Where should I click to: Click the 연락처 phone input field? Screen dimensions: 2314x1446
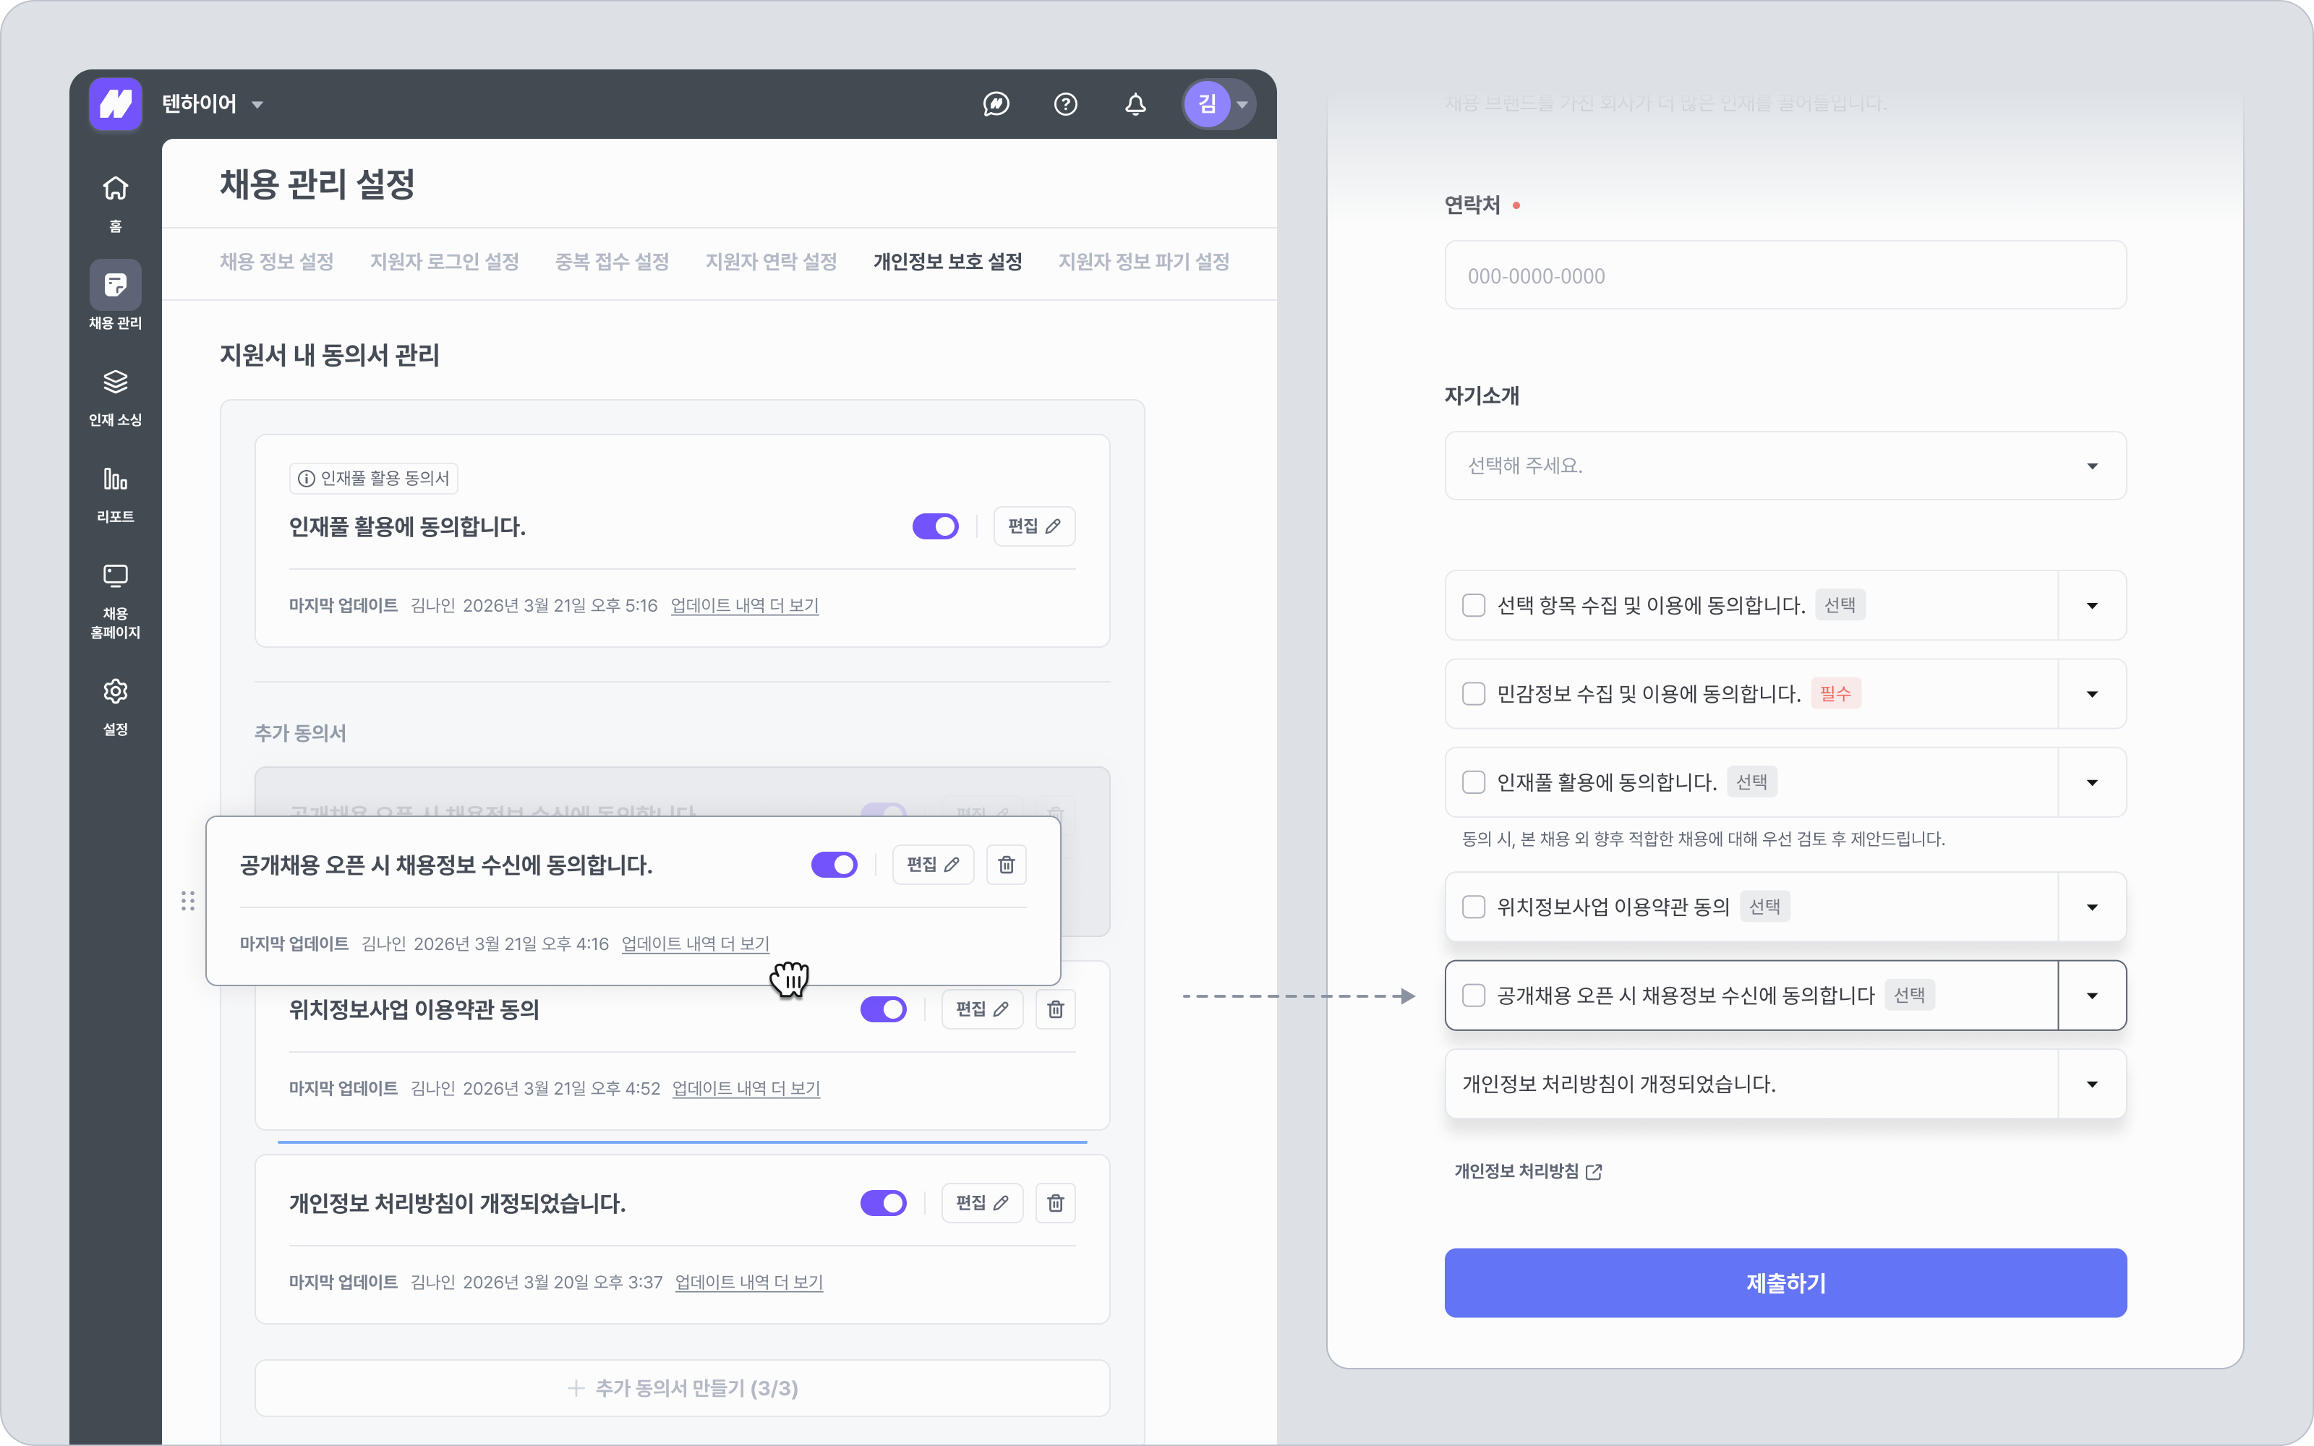tap(1784, 275)
